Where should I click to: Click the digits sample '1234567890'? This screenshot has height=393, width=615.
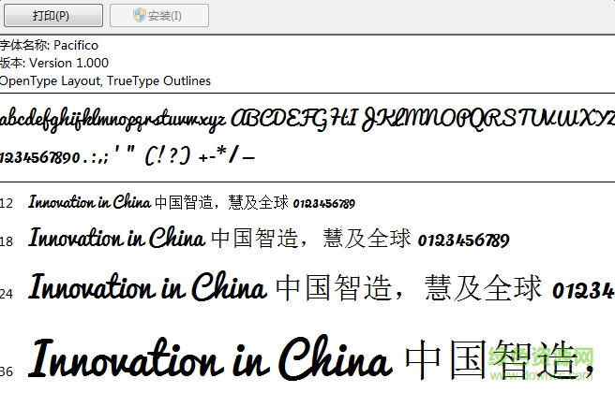coord(40,157)
